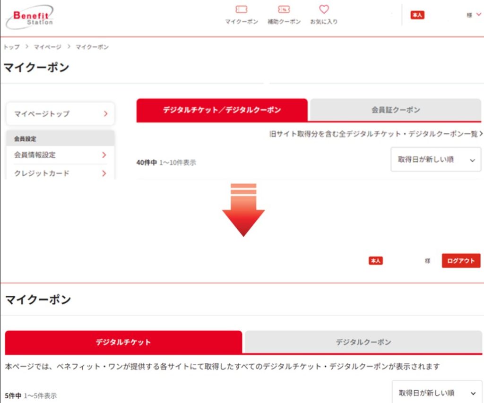Click the lower 本人 badge near ログアウト
This screenshot has width=484, height=403.
point(376,261)
